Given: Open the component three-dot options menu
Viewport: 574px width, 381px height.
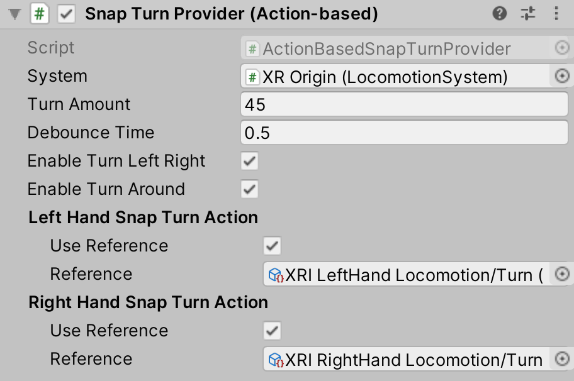Looking at the screenshot, I should pos(556,14).
